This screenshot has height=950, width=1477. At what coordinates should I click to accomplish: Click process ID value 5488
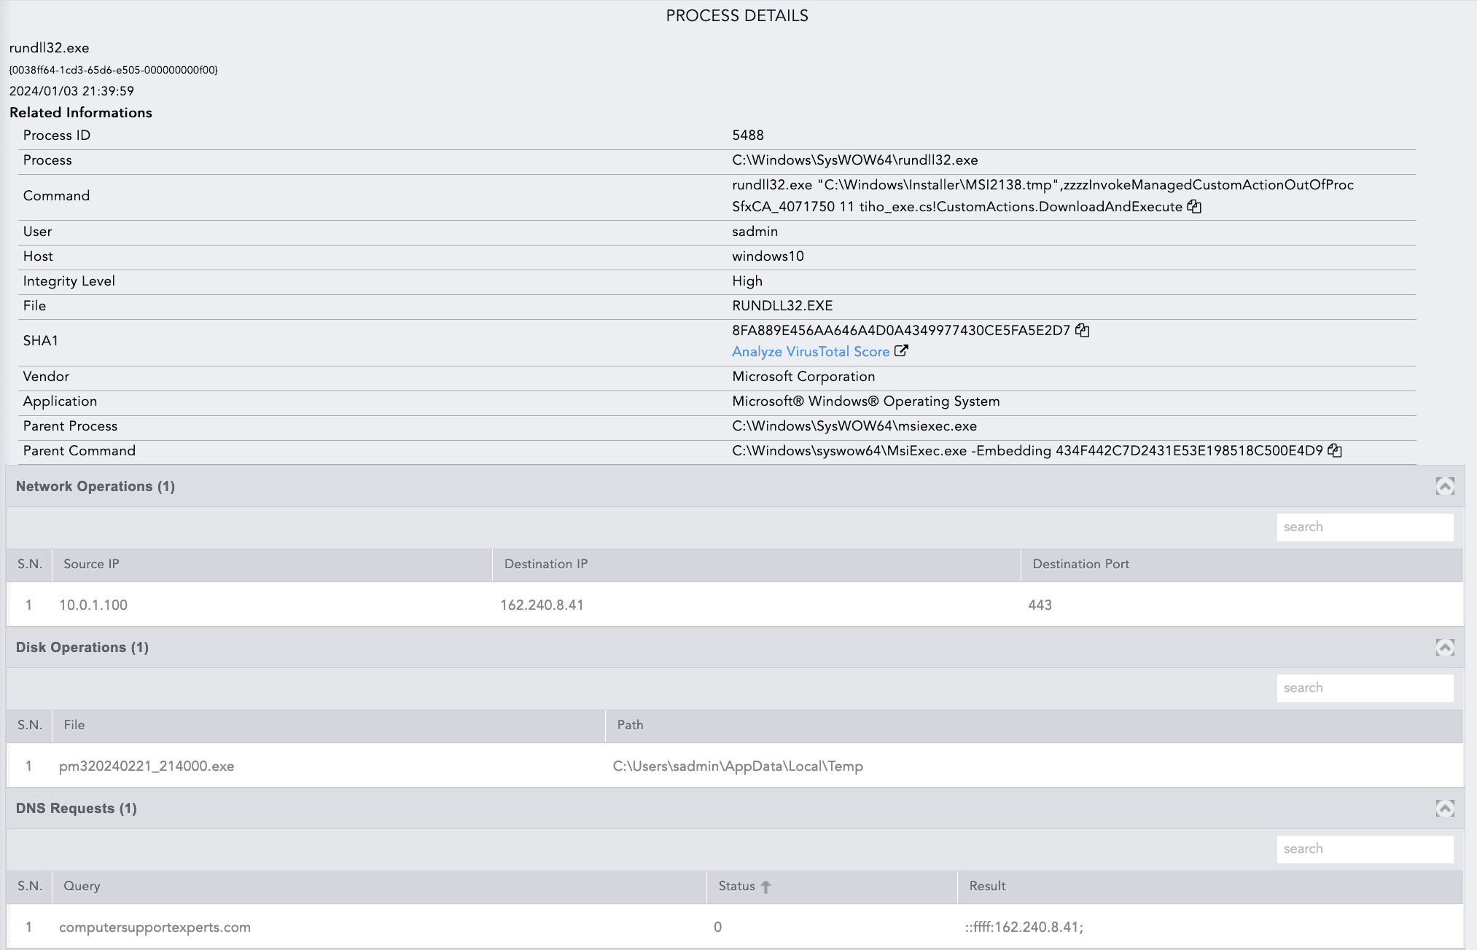[748, 135]
